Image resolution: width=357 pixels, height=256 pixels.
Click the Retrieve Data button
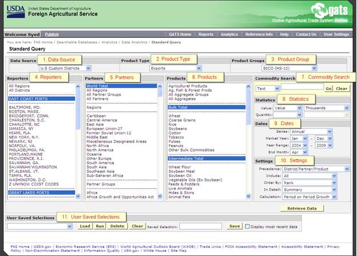302,208
